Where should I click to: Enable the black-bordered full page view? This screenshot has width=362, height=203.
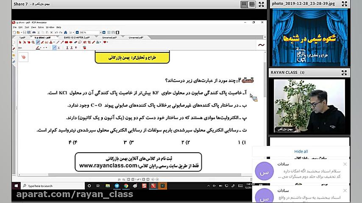[x=117, y=33]
